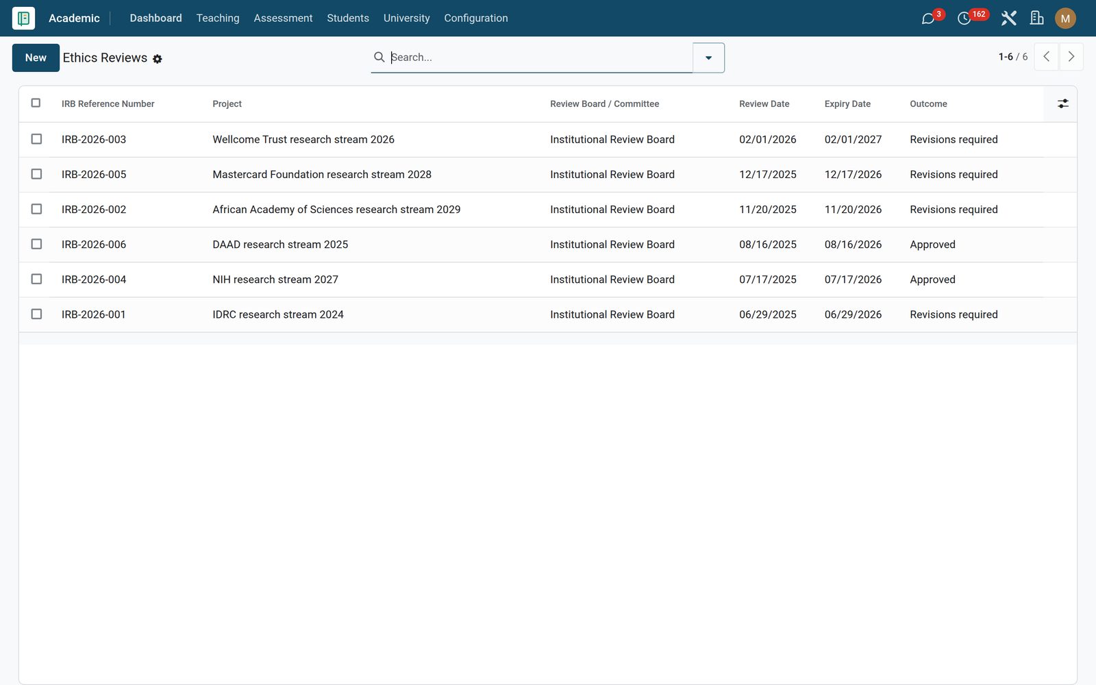Open the Ethics Reviews gear actions
Screen dimensions: 1096x685
(158, 59)
